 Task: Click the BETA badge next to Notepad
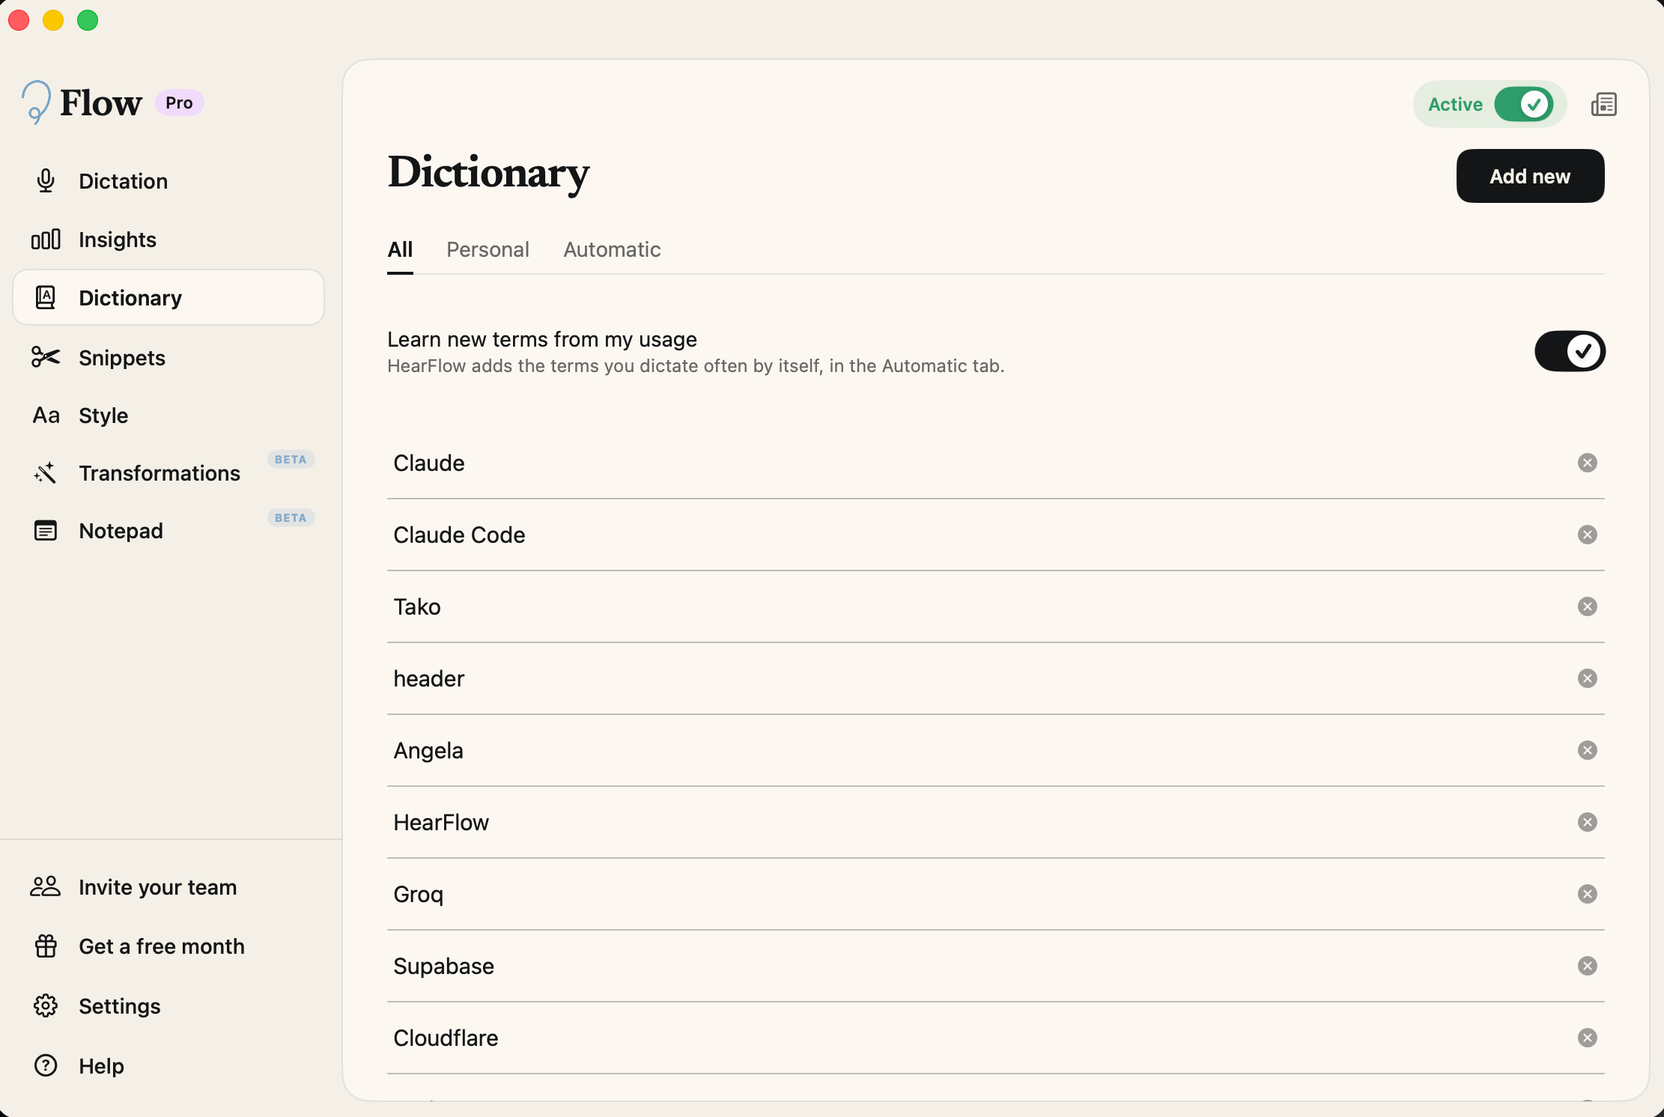[291, 517]
